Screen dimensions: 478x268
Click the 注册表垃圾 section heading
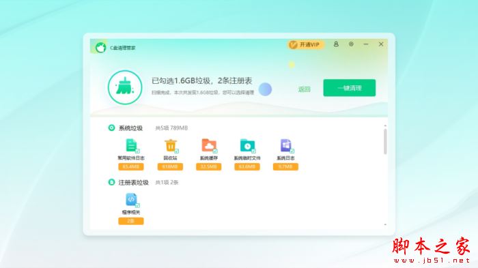(134, 183)
